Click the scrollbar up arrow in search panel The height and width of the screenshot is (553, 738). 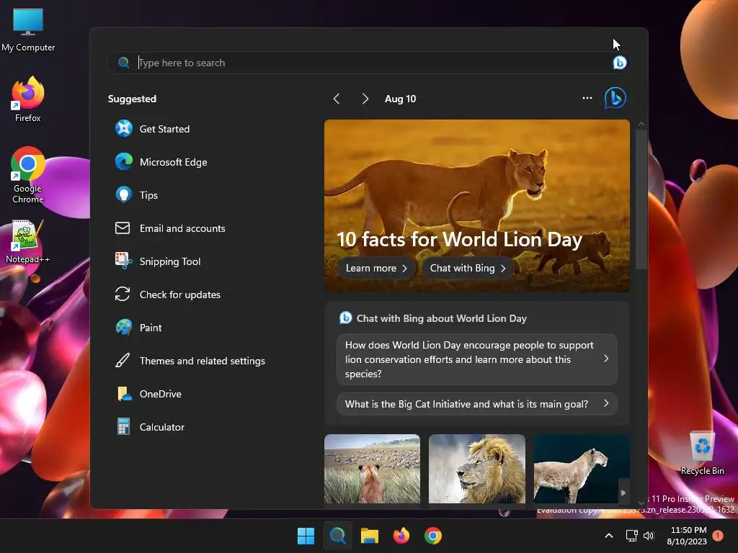click(x=641, y=124)
